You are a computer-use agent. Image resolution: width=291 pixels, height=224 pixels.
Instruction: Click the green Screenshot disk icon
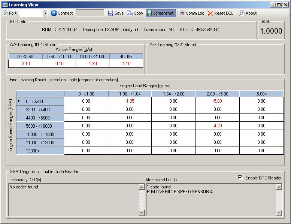[149, 13]
